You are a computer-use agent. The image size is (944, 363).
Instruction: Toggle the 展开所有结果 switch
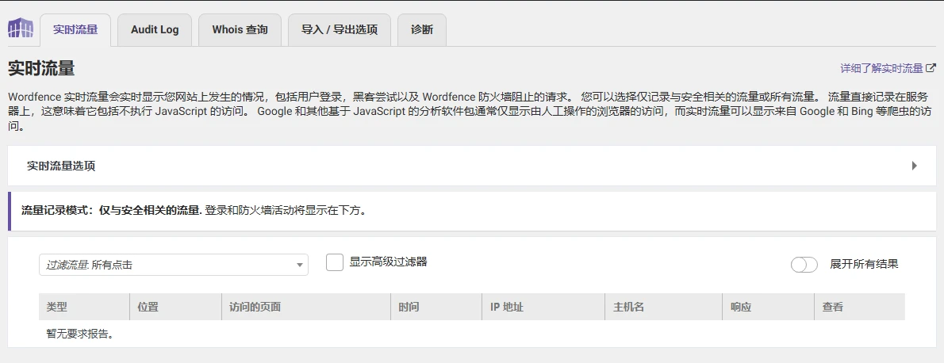pos(804,264)
